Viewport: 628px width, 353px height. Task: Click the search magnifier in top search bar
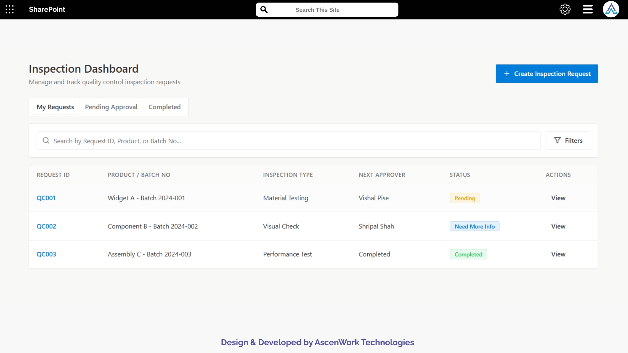click(x=264, y=9)
